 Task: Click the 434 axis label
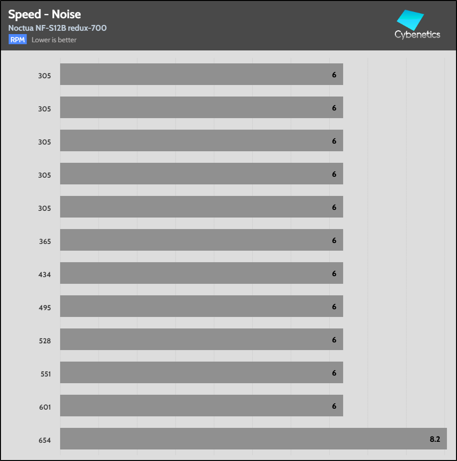click(x=45, y=275)
